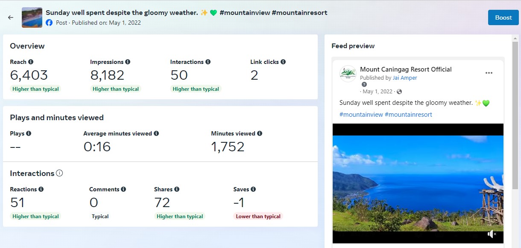521x248 pixels.
Task: Unmute the video in feed preview
Action: point(492,234)
